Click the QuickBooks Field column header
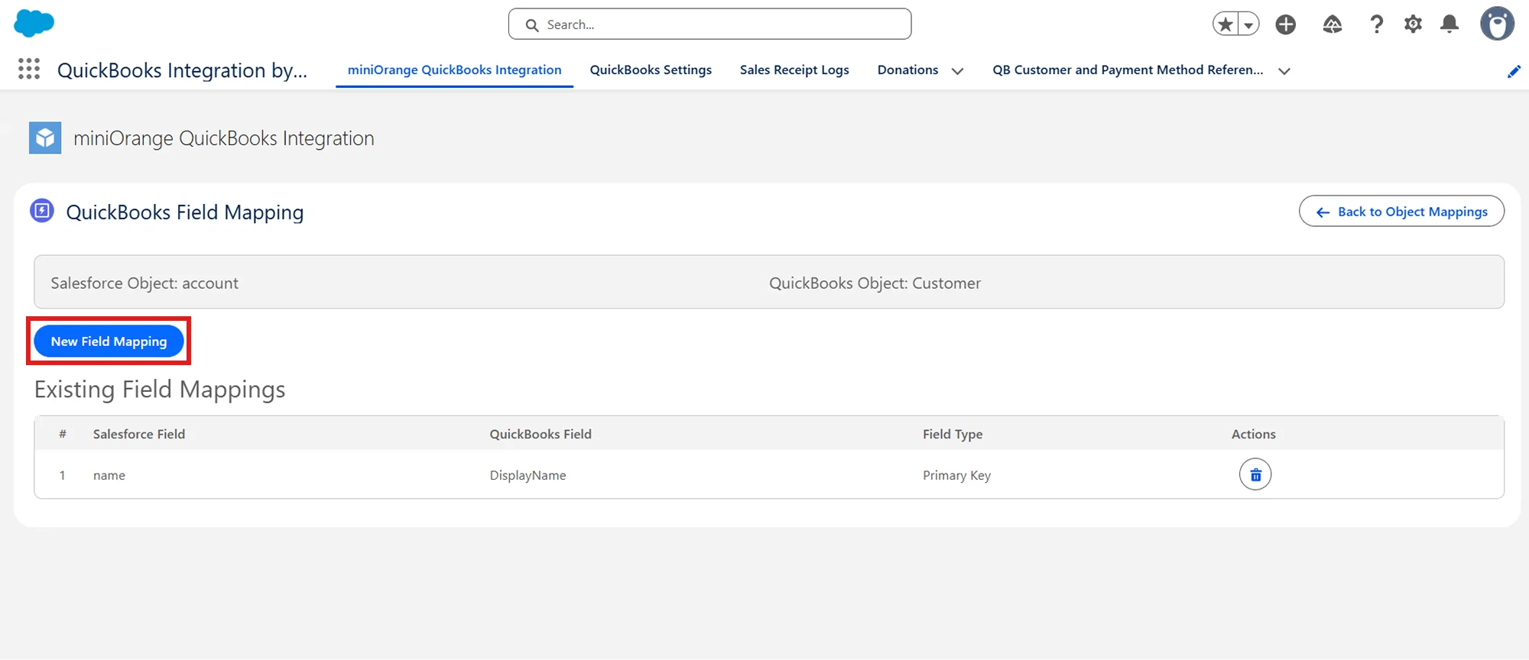This screenshot has height=660, width=1529. pos(541,434)
